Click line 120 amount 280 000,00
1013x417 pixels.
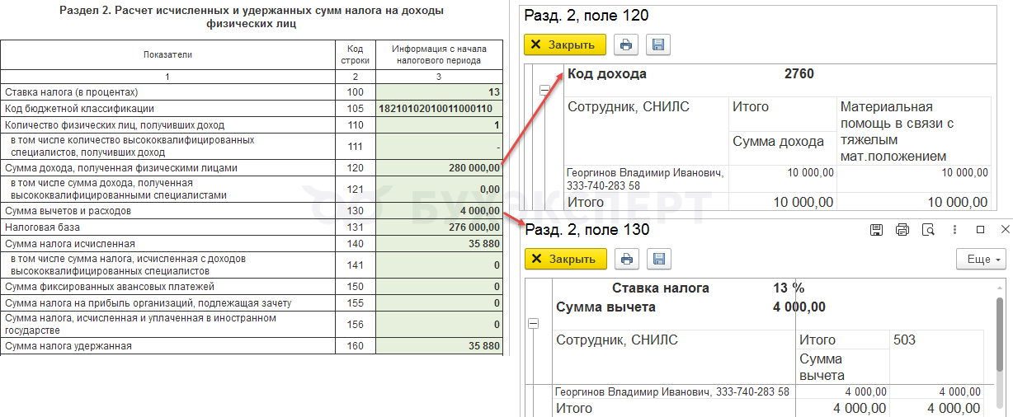click(439, 168)
